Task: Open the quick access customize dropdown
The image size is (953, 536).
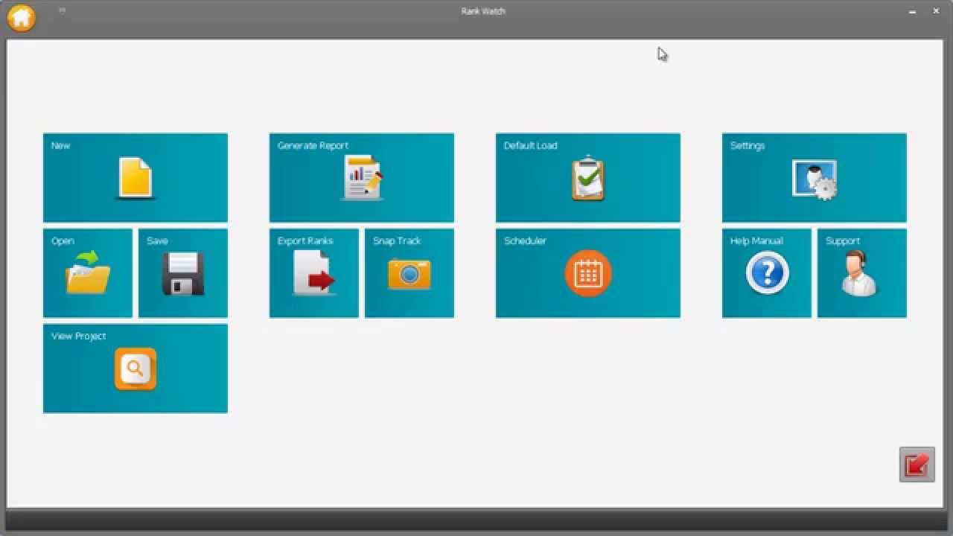Action: [62, 10]
